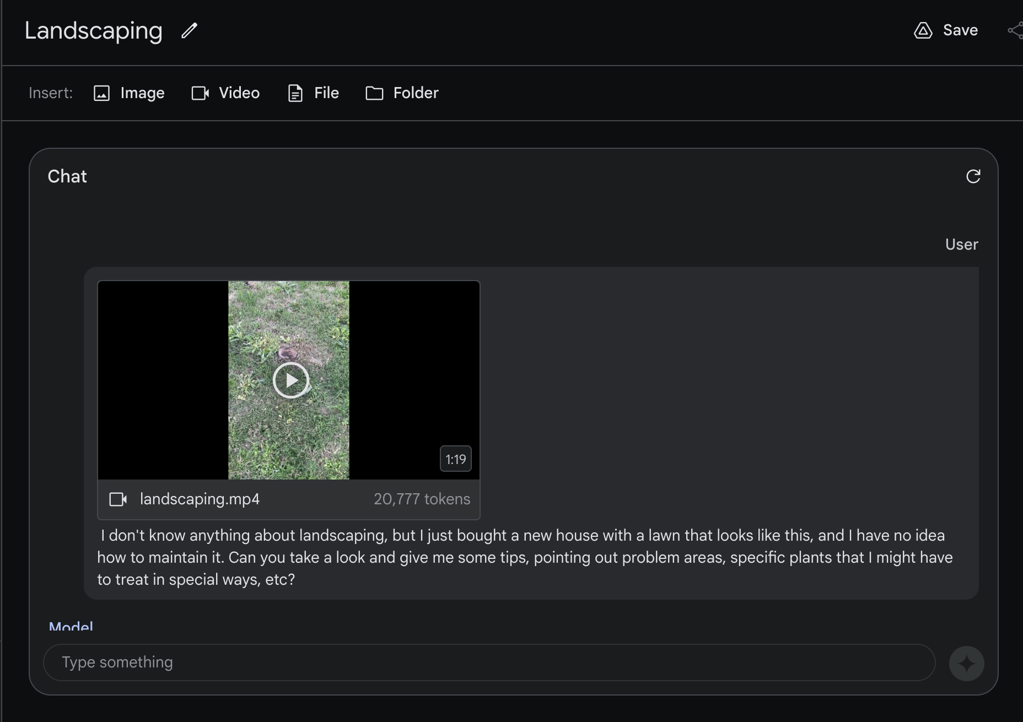Select the Save button
Viewport: 1023px width, 722px height.
[961, 30]
